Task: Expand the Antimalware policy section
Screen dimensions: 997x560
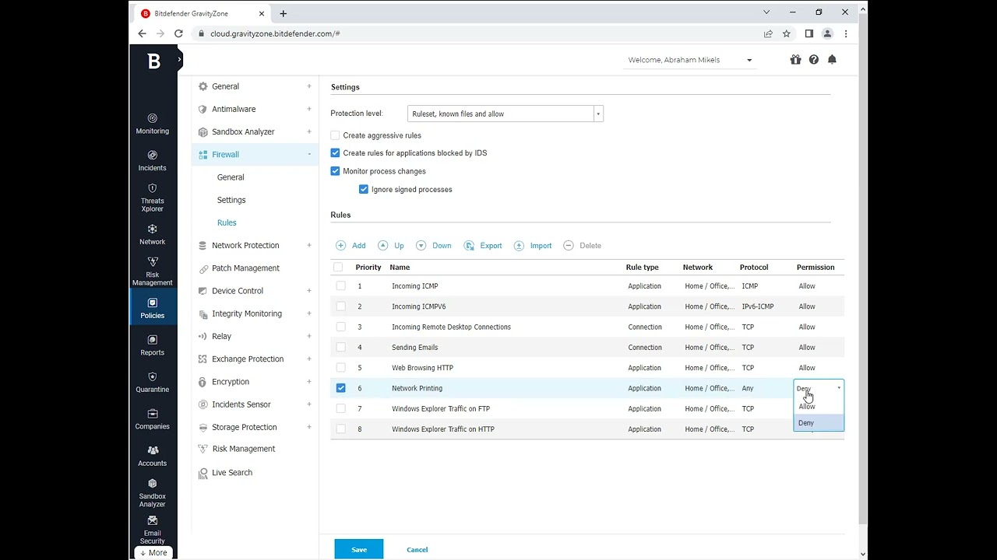Action: 309,109
